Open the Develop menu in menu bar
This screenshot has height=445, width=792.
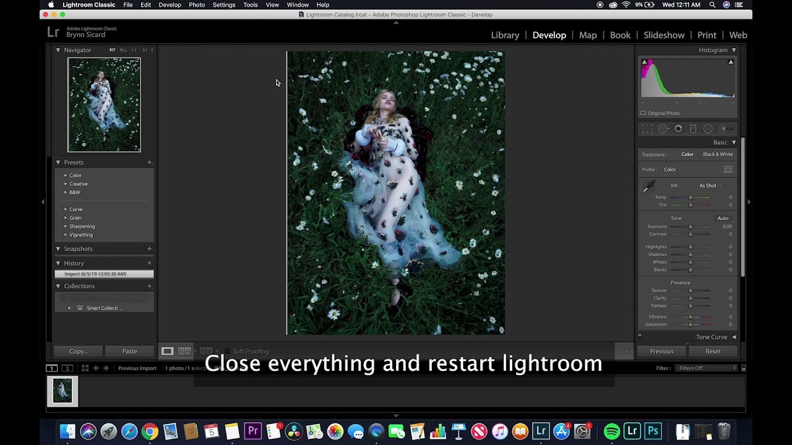coord(170,5)
